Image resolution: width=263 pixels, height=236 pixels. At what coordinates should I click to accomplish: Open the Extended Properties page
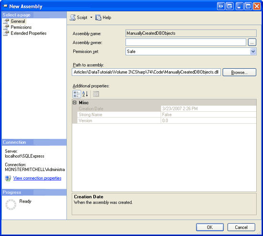coord(29,33)
